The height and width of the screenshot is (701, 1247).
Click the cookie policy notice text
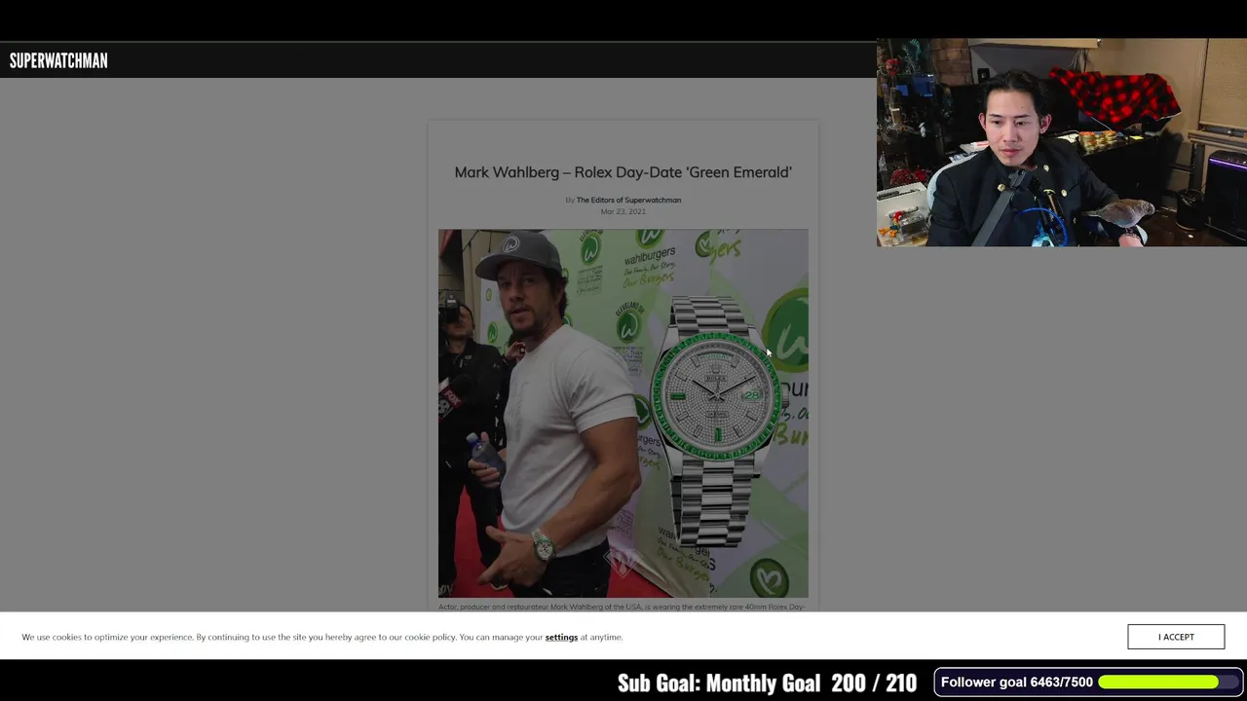321,637
